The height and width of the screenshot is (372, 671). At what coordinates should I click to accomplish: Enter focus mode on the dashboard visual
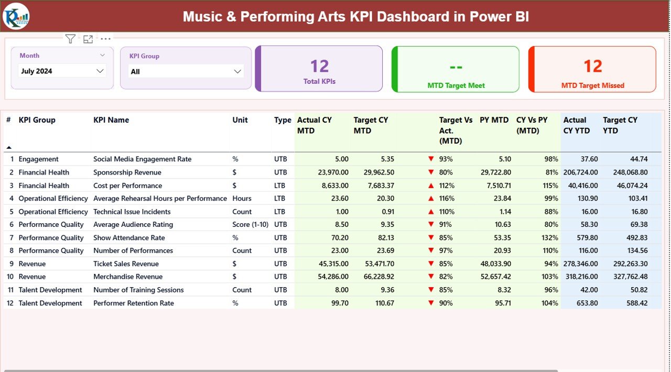(x=88, y=38)
